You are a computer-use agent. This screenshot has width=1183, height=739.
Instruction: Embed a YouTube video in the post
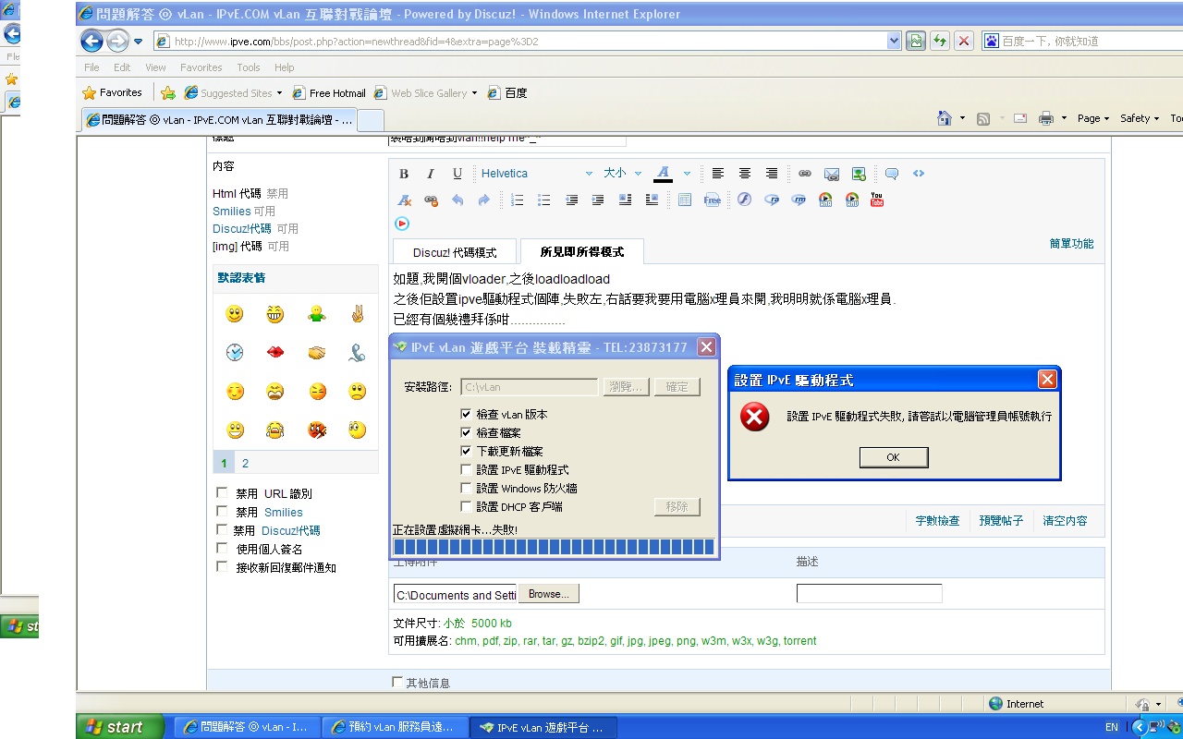[877, 200]
